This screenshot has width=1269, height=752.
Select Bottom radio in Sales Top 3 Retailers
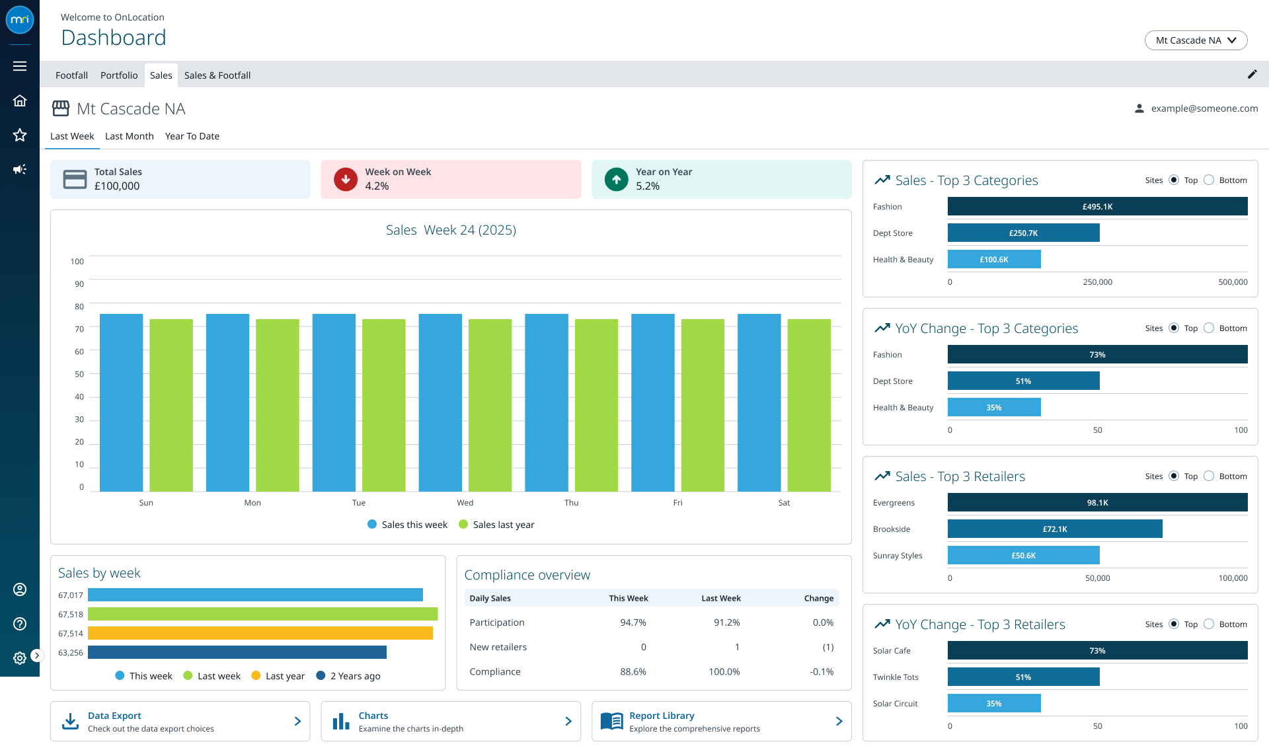click(x=1209, y=476)
